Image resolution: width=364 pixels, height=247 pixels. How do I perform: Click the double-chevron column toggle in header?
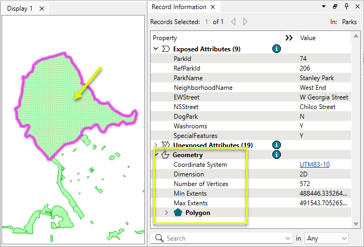tap(289, 38)
